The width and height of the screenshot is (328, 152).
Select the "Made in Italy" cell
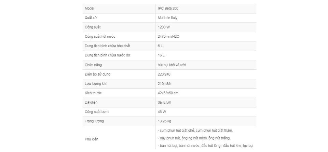167,18
